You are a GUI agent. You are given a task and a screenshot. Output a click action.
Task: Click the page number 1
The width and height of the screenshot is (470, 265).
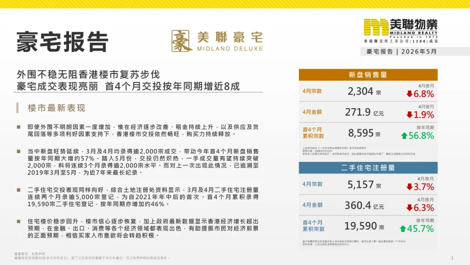click(x=452, y=258)
